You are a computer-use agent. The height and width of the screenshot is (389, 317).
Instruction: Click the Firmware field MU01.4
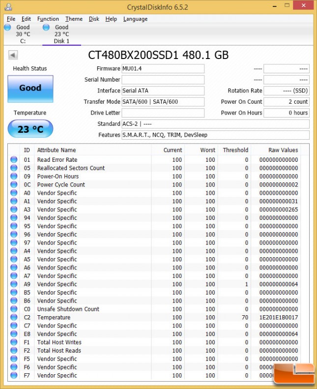point(163,69)
